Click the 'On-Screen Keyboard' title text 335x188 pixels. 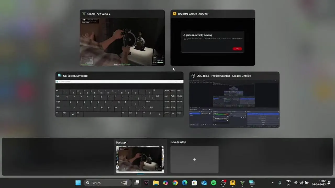click(75, 76)
